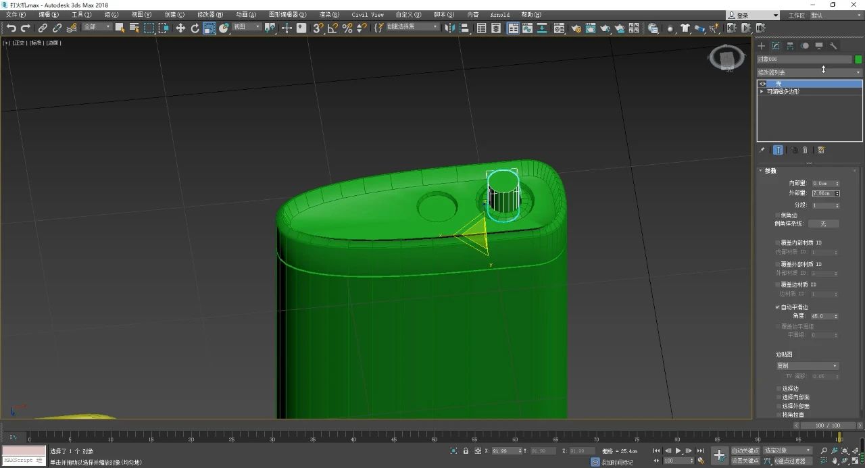Image resolution: width=865 pixels, height=468 pixels.
Task: Toggle visibility eye of the 壳 modifier
Action: 762,84
